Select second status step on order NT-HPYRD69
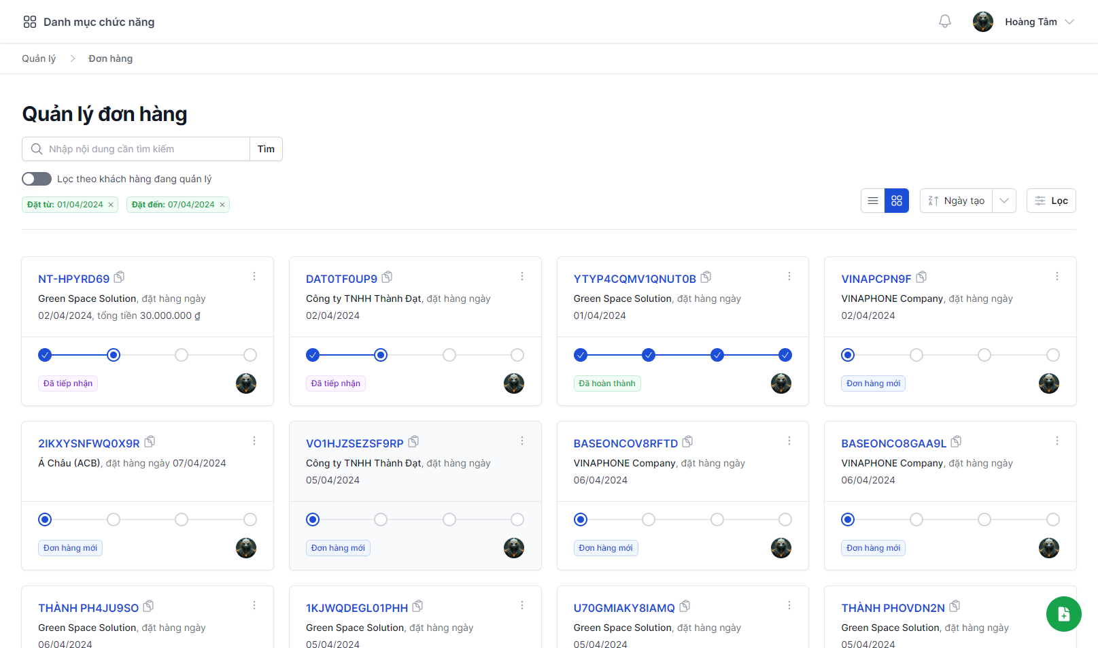The height and width of the screenshot is (648, 1098). [x=114, y=355]
